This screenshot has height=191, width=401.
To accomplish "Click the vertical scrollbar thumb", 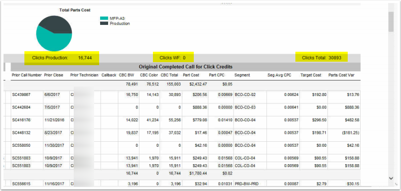I will point(391,22).
